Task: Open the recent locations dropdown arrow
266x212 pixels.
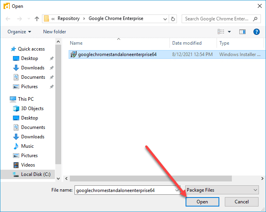Action: coord(29,19)
